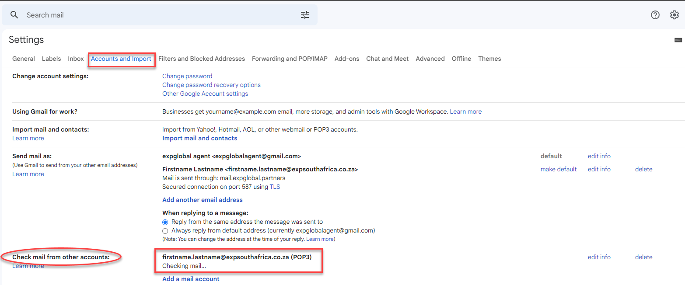Delete the Firstname Lastname send-as address

click(x=643, y=169)
